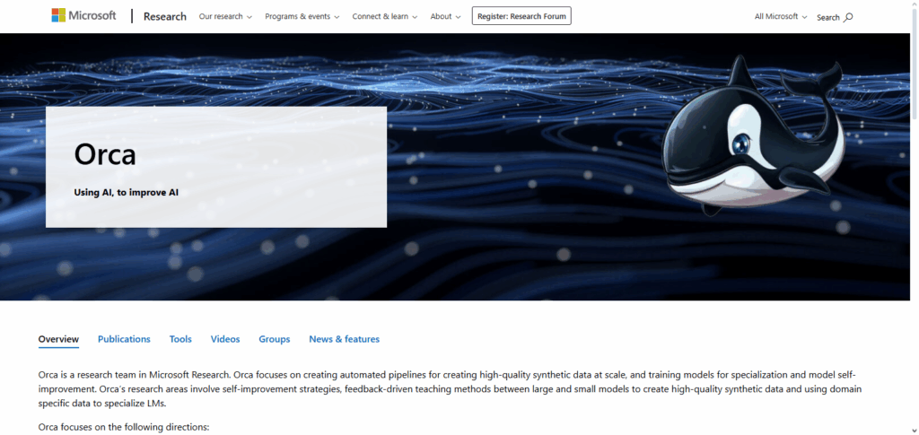Click the 'Using AI, to improve AI' tagline
Screen dimensions: 919x435
[127, 192]
